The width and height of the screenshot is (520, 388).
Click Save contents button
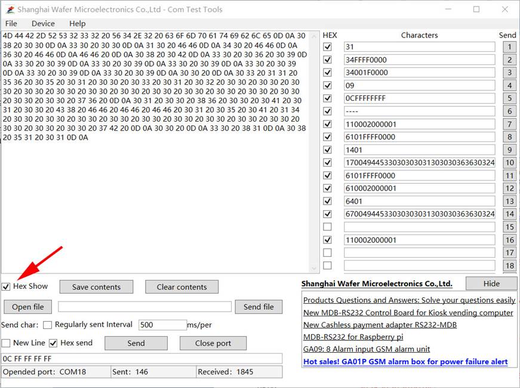[x=97, y=287]
